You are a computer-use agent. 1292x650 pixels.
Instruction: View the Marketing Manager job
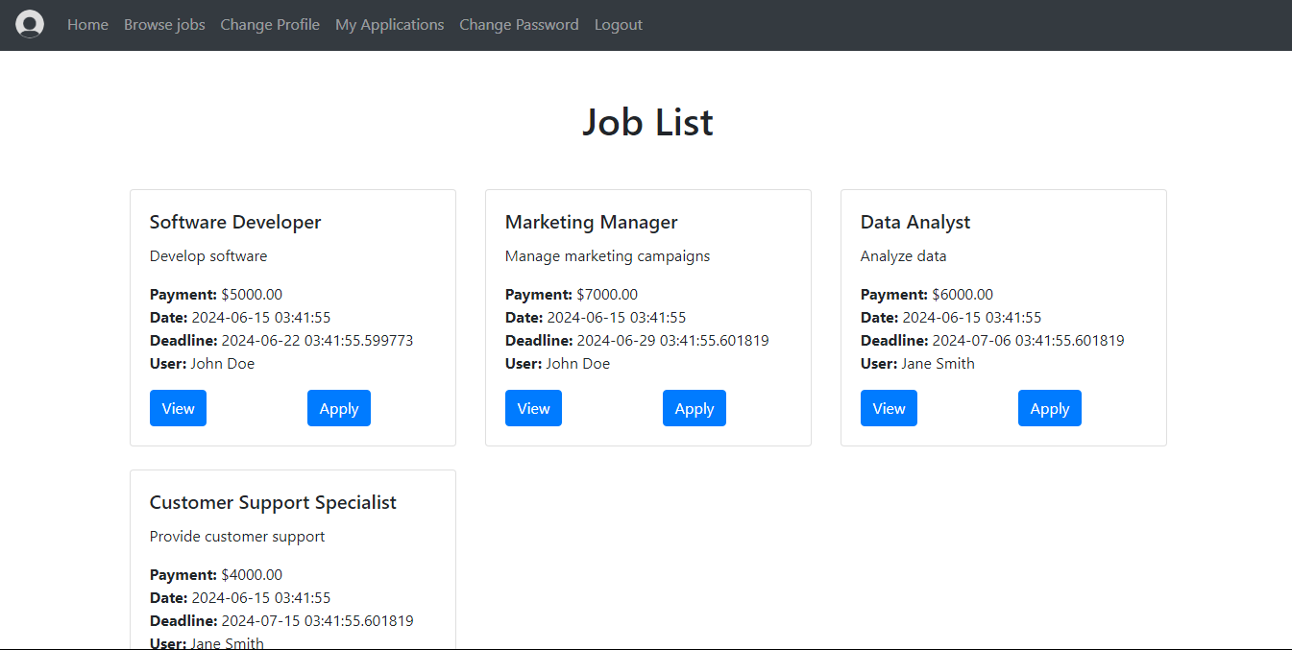[533, 408]
